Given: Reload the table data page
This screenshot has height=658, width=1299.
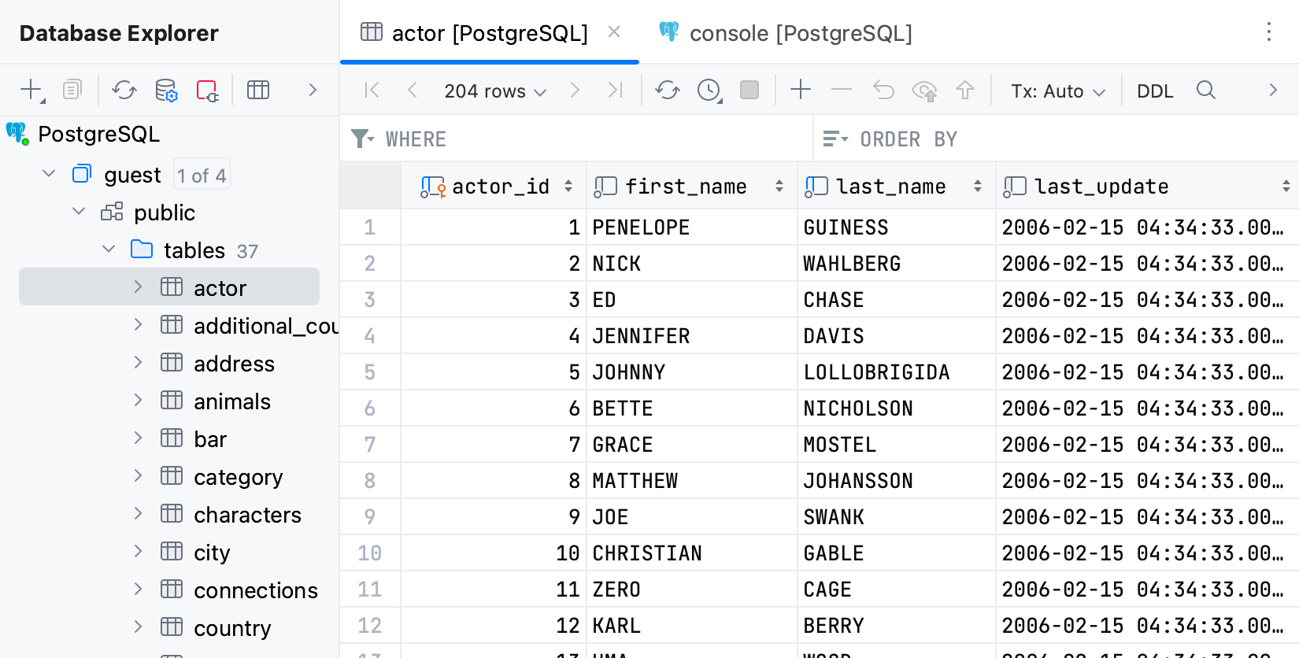Looking at the screenshot, I should [x=667, y=90].
